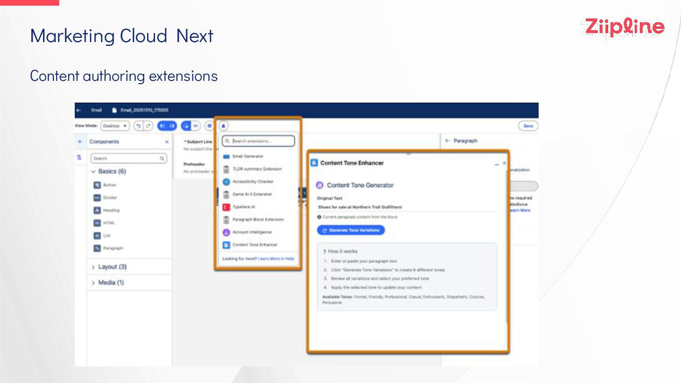This screenshot has height=383, width=681.
Task: Open the layers outline sidebar icon
Action: tap(79, 158)
